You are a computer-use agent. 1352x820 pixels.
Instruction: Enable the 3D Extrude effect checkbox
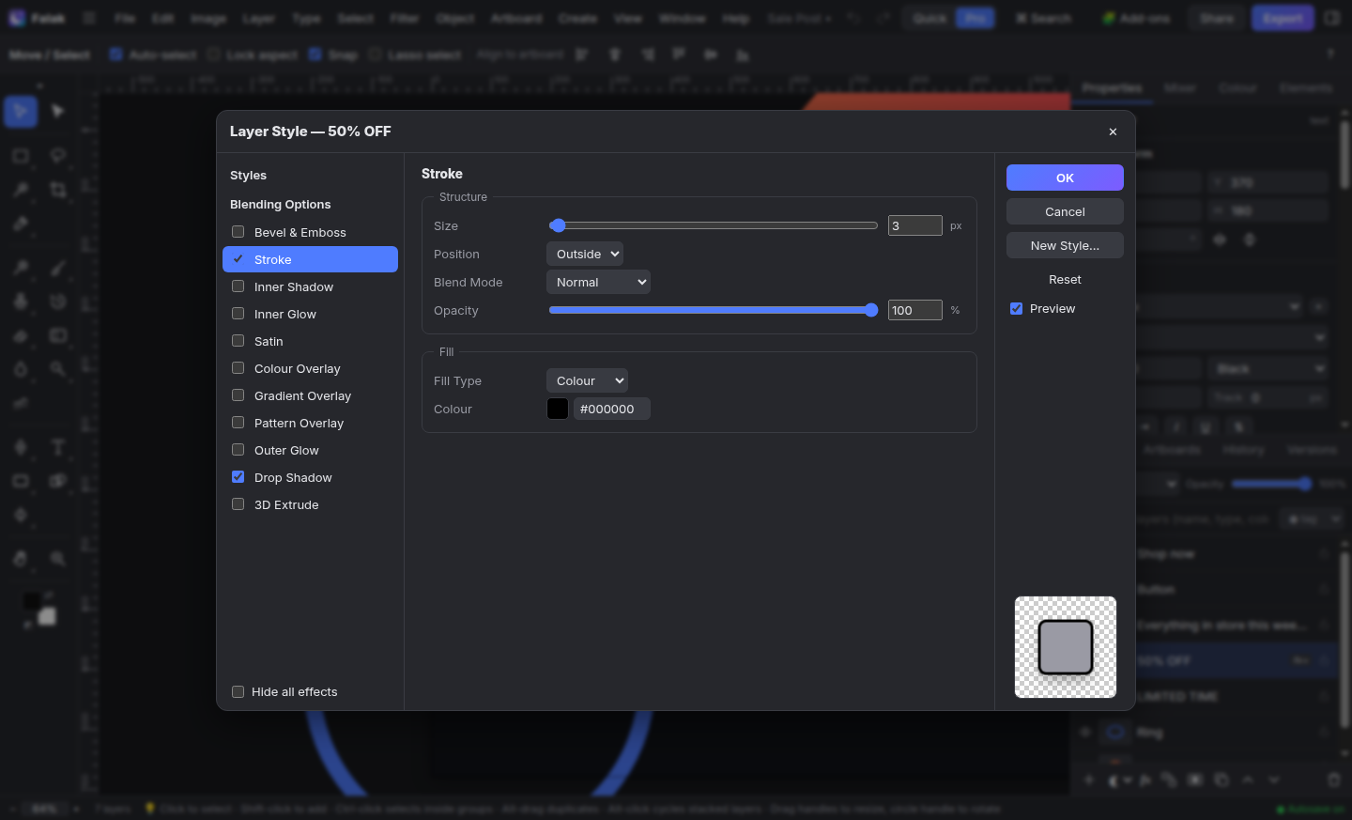[x=238, y=504]
